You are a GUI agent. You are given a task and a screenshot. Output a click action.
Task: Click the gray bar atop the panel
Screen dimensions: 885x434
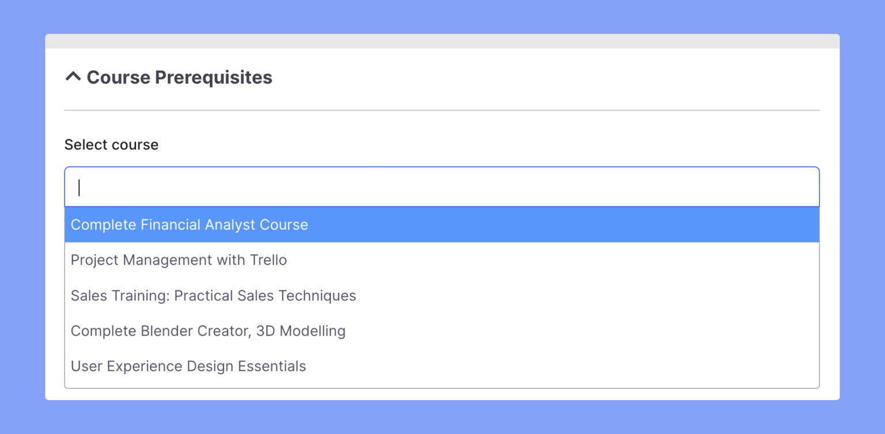tap(442, 41)
